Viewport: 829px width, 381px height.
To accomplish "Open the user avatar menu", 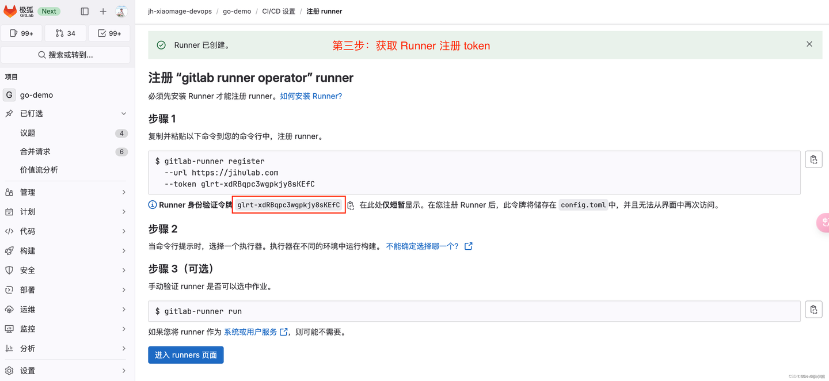I will click(x=121, y=11).
